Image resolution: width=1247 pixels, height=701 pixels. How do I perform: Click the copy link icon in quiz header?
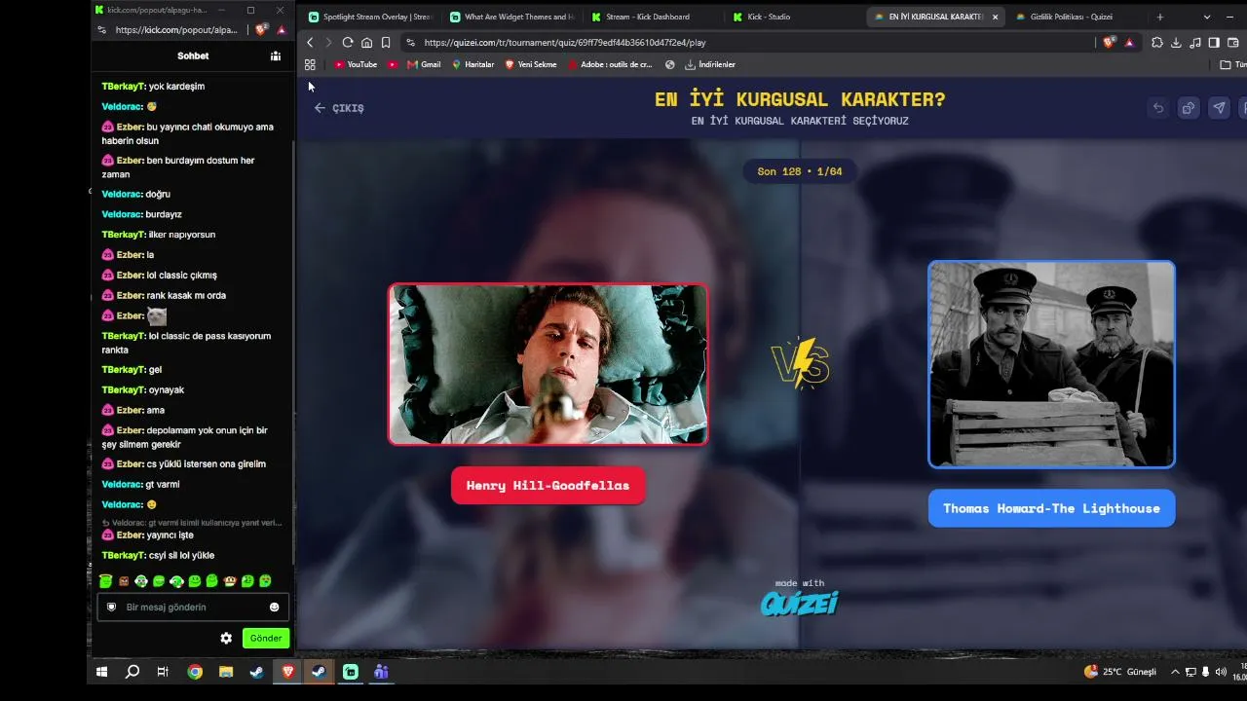pos(1189,108)
